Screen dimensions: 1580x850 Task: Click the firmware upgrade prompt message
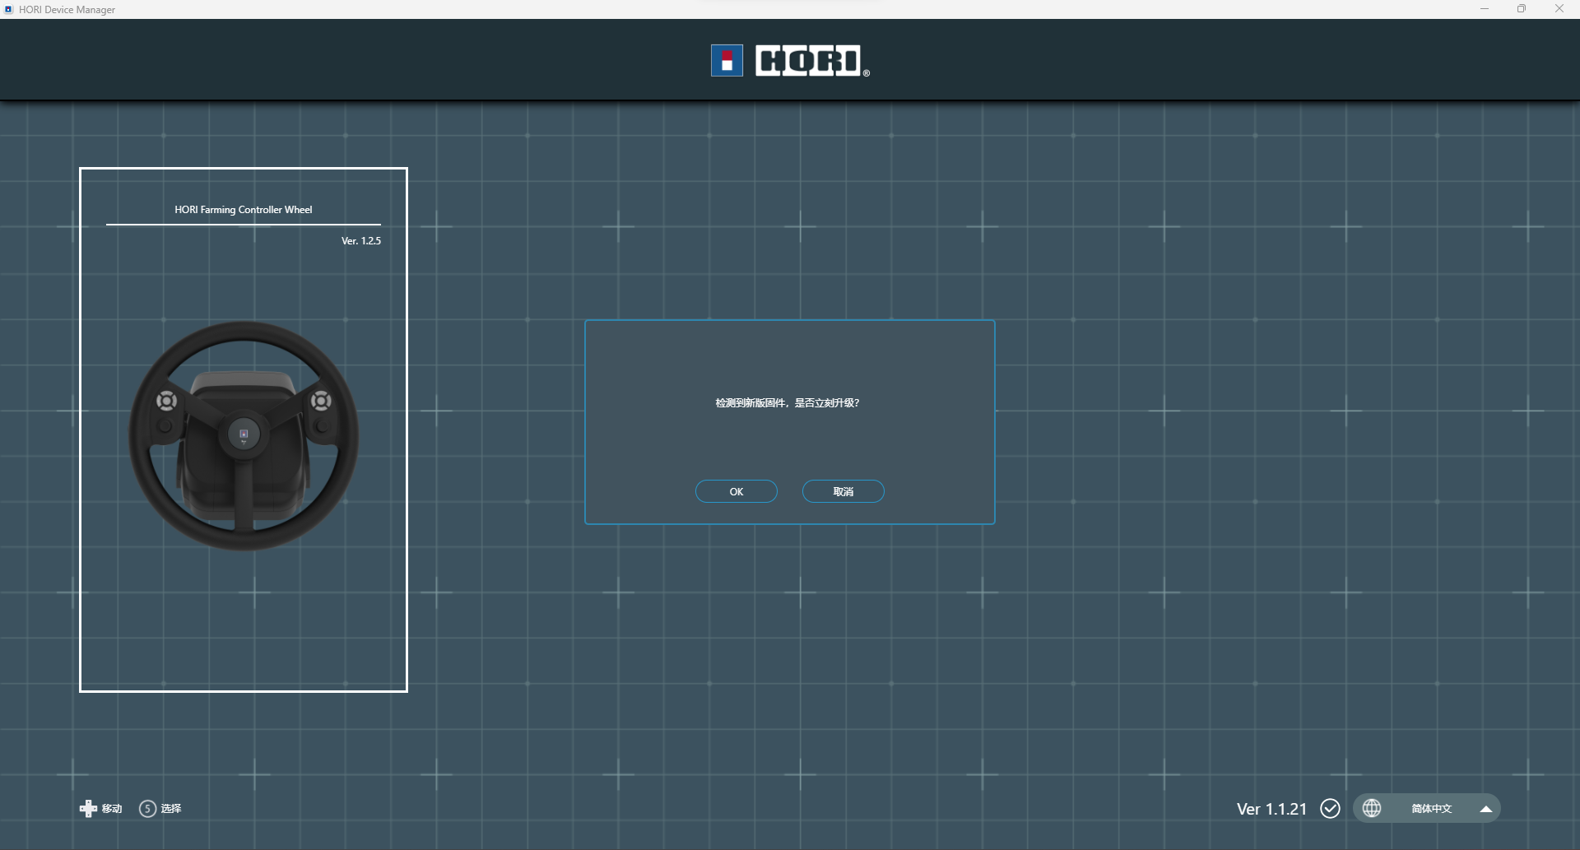(788, 402)
